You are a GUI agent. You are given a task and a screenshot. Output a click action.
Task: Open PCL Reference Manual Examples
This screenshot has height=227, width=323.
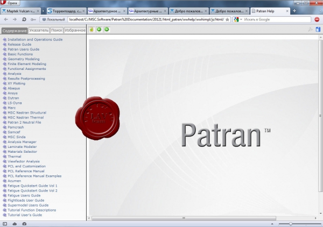click(34, 176)
